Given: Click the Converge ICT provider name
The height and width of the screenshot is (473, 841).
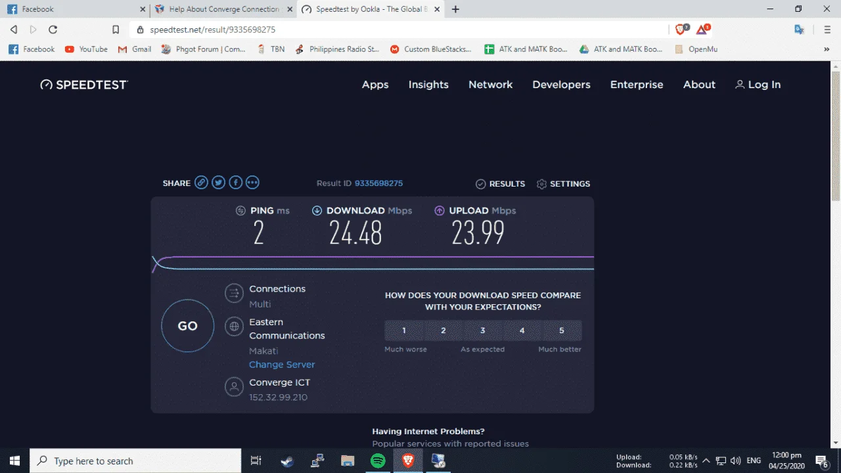Looking at the screenshot, I should pyautogui.click(x=279, y=382).
